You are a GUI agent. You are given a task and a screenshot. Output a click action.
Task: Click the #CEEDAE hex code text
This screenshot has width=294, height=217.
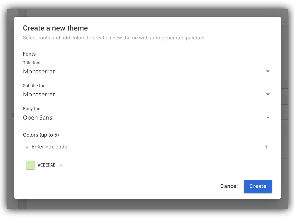pyautogui.click(x=46, y=165)
